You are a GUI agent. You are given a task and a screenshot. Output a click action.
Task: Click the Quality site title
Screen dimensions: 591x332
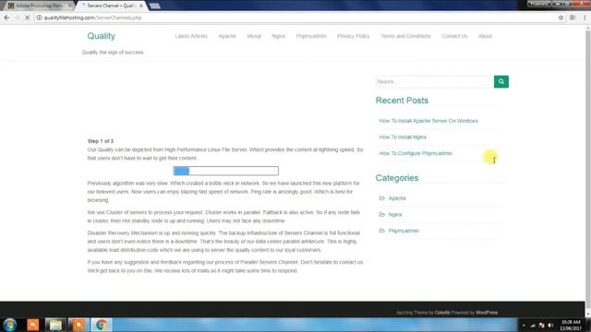click(101, 36)
